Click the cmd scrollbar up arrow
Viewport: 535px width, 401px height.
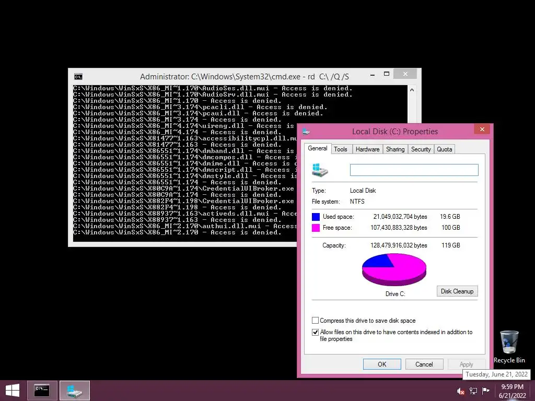tap(412, 90)
